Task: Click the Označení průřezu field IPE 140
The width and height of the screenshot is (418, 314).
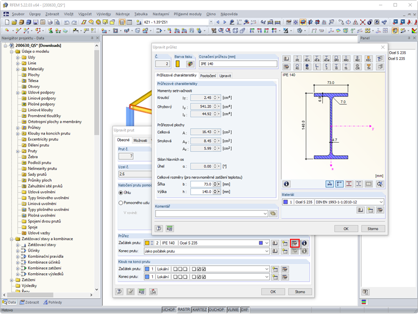Action: coord(238,64)
